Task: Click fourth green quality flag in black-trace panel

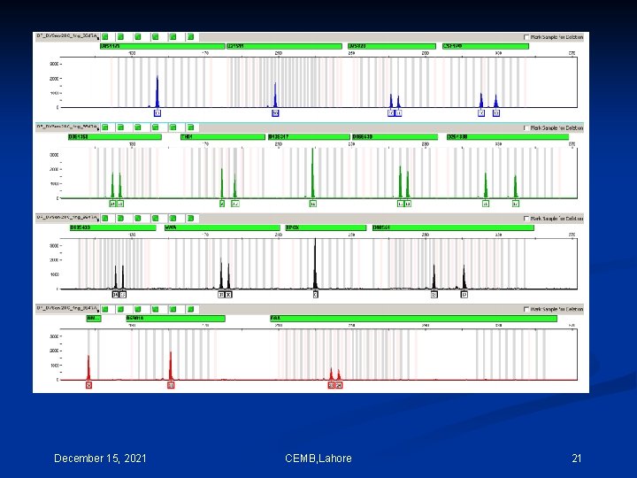Action: (x=155, y=219)
